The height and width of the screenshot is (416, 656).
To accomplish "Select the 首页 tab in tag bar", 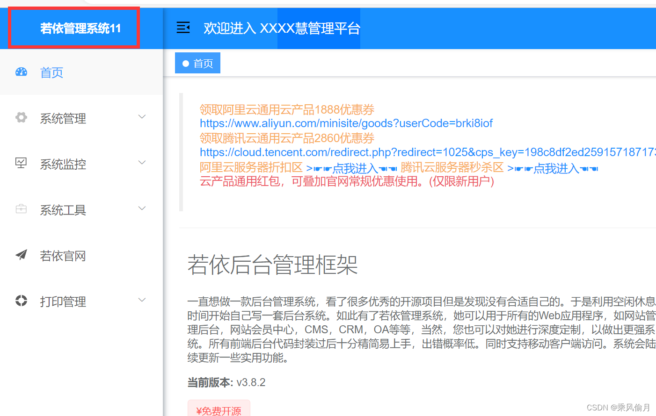I will click(x=197, y=63).
